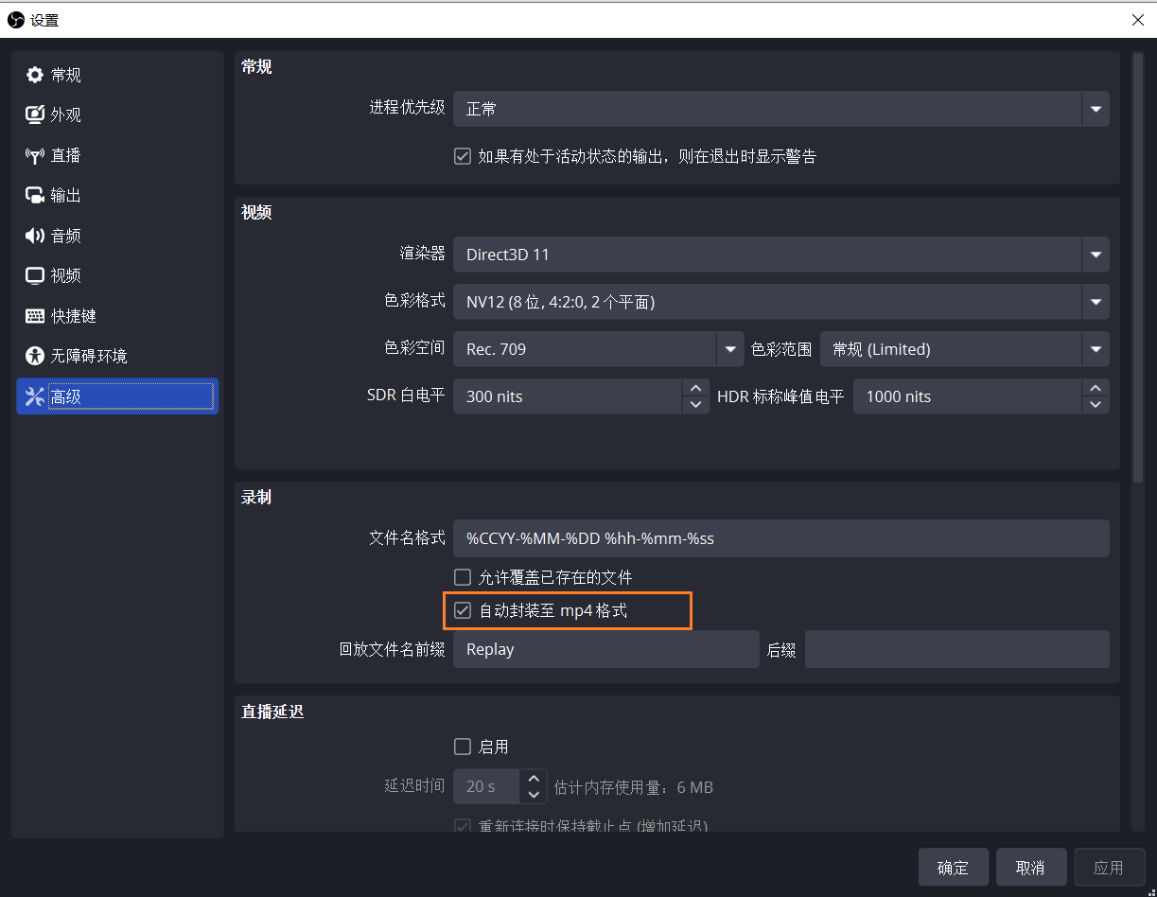
Task: Click the 快捷键 keyboard icon
Action: (x=35, y=316)
